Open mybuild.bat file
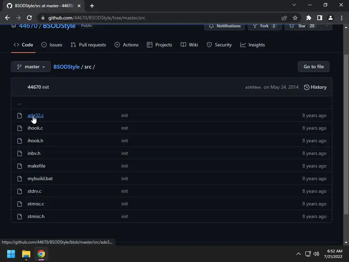This screenshot has width=349, height=262. point(40,179)
